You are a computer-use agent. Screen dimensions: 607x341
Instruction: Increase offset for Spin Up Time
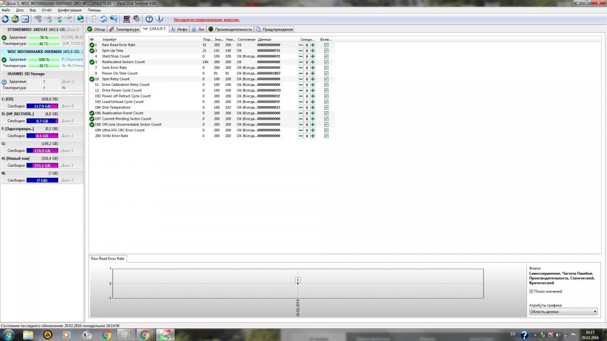click(x=313, y=51)
